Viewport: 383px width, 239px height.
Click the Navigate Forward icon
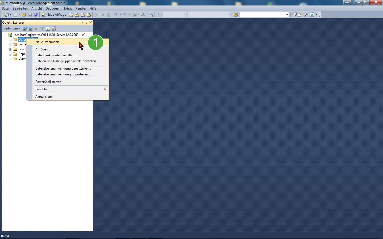[143, 15]
